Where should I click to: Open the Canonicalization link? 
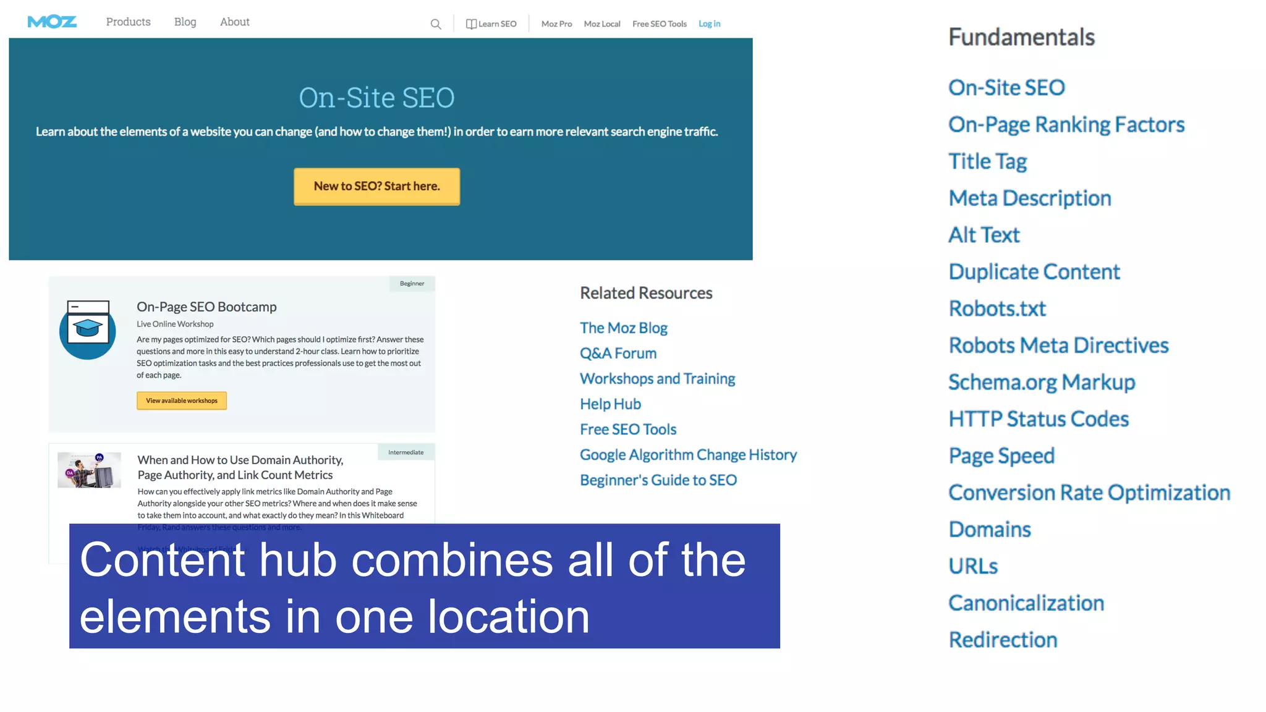[x=1026, y=603]
